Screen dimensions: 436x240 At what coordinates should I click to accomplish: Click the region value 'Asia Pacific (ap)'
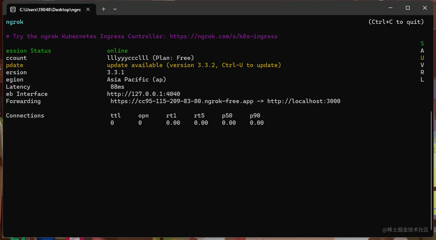click(137, 79)
